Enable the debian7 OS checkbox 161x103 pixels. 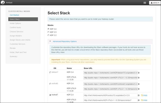tap(50, 72)
